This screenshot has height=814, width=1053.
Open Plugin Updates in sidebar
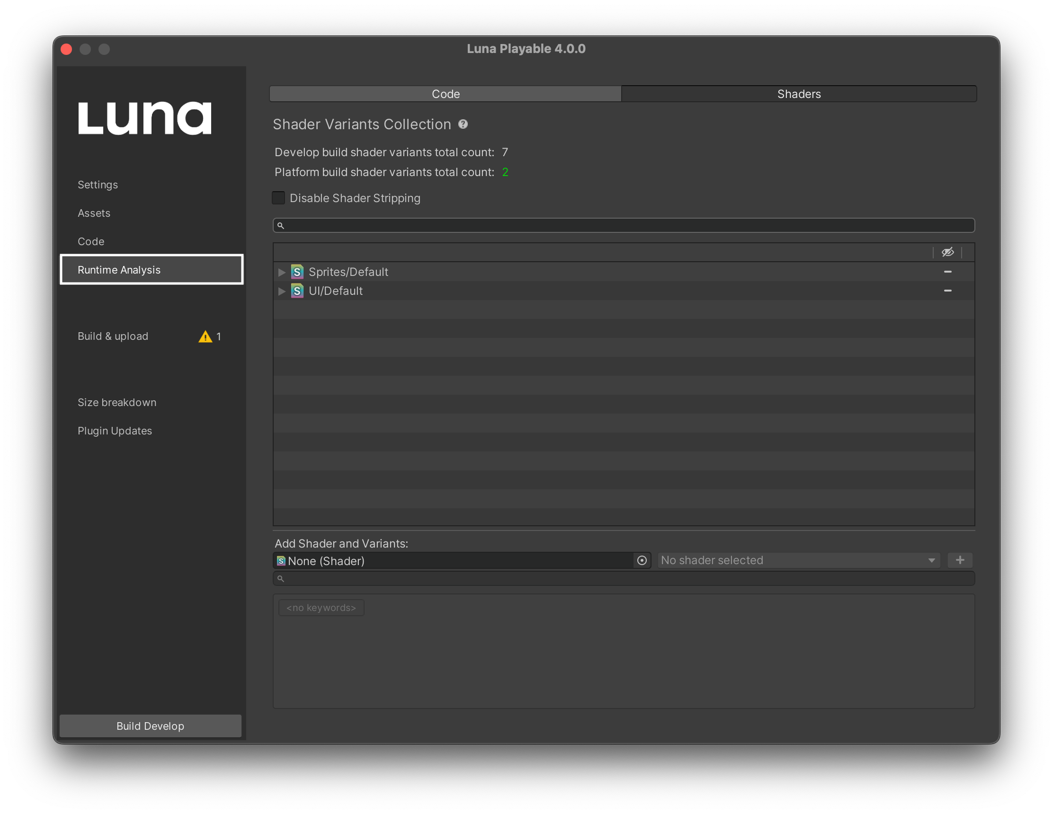115,431
